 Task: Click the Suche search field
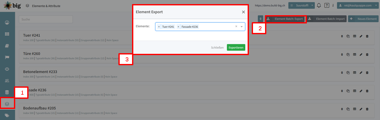click(x=46, y=19)
